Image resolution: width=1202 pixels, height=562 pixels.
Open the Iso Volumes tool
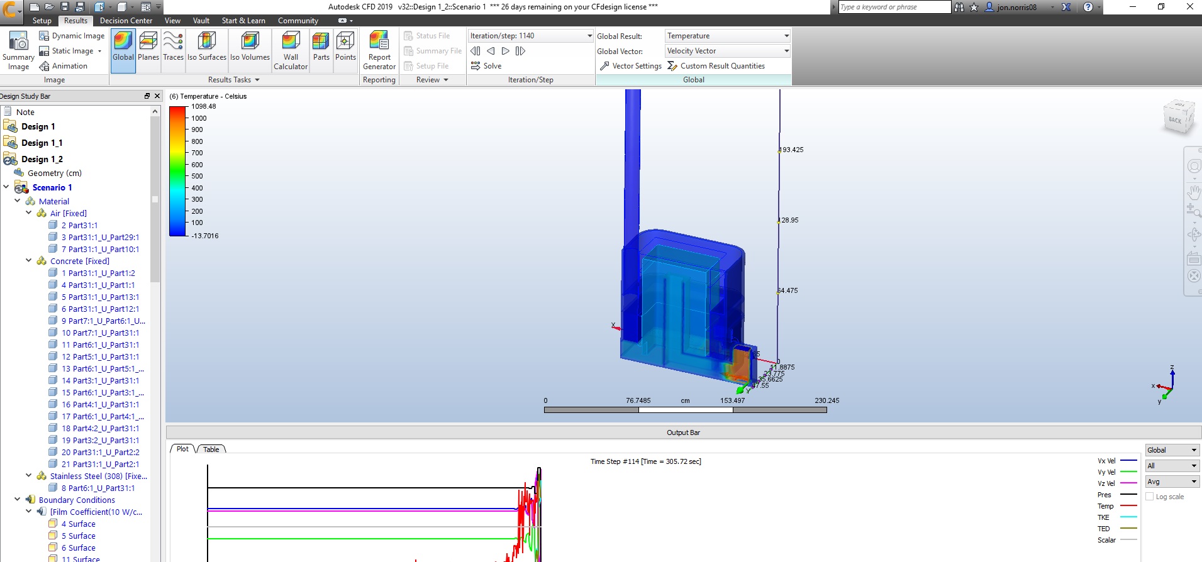point(250,47)
